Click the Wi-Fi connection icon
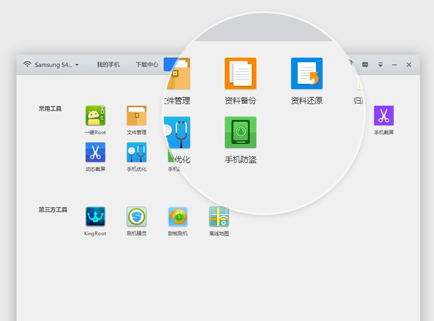The height and width of the screenshot is (321, 434). 27,64
